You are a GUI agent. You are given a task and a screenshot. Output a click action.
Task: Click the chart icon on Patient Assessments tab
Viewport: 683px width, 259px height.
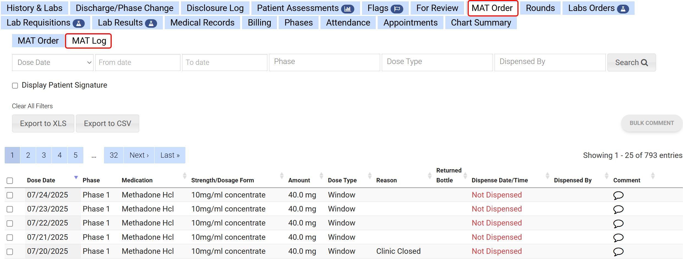pos(348,9)
